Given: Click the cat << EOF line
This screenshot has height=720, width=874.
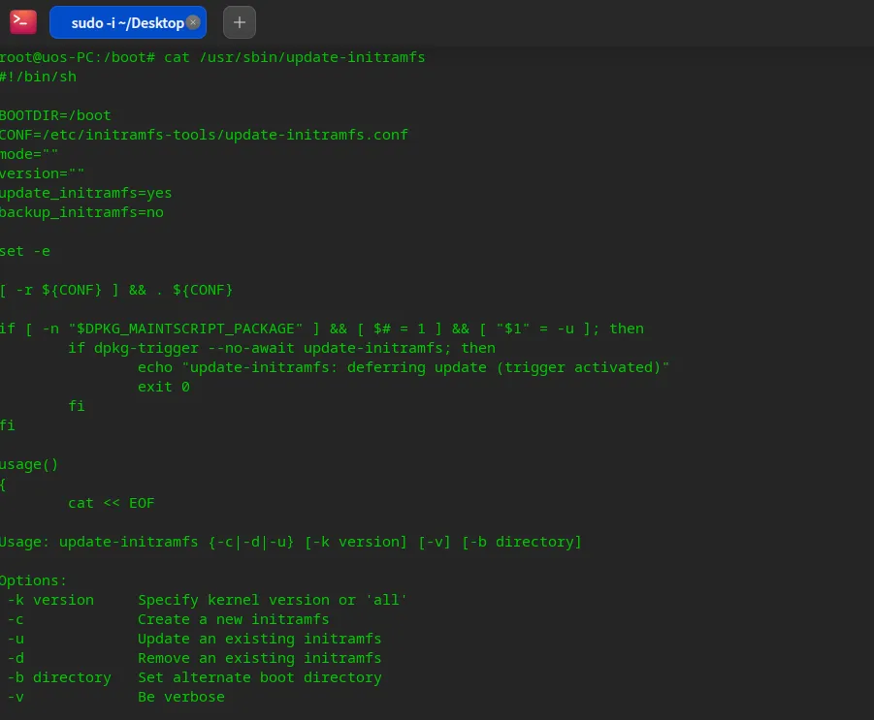Looking at the screenshot, I should click(112, 503).
